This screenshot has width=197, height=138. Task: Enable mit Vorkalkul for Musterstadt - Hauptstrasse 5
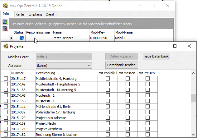pyautogui.click(x=108, y=85)
